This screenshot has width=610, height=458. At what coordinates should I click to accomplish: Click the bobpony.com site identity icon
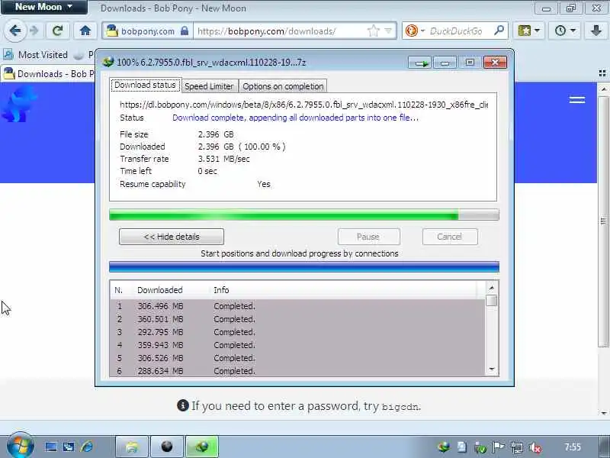coord(112,31)
